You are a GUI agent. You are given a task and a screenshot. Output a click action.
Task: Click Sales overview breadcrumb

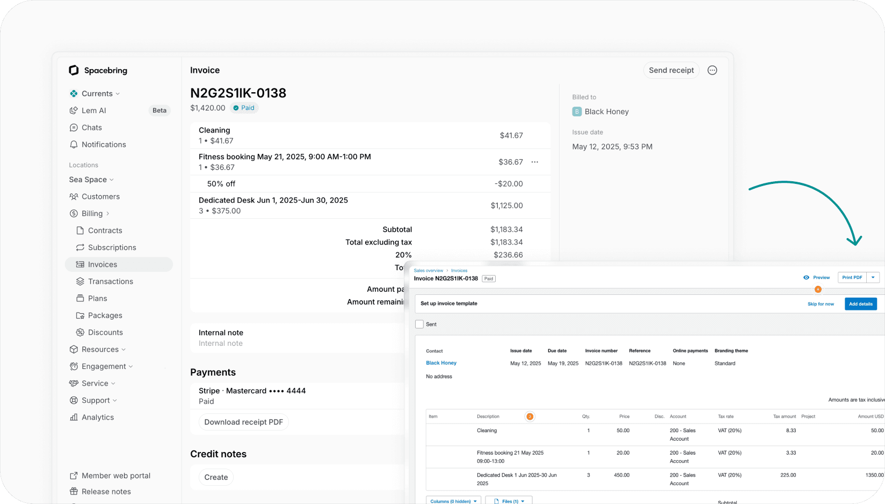[x=429, y=271]
